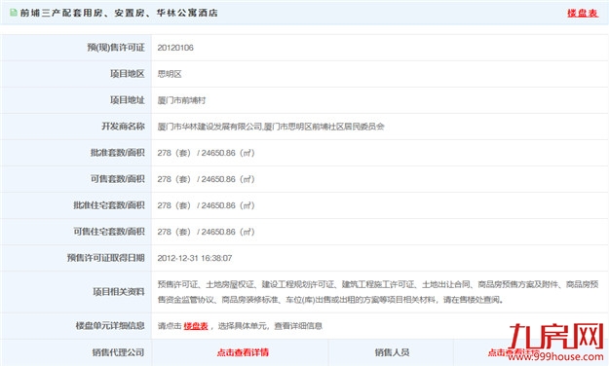Select the 可售套数/面积 row value
Viewport: 609px width, 366px height.
pyautogui.click(x=206, y=179)
